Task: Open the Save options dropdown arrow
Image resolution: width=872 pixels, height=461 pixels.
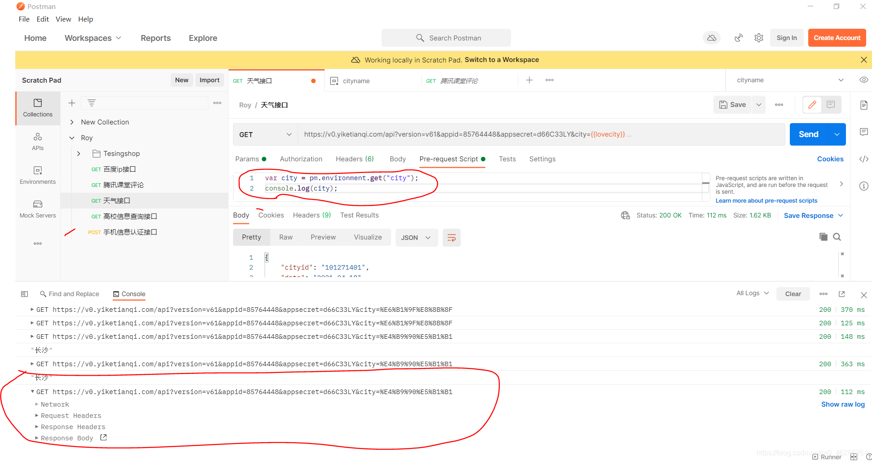Action: (759, 105)
